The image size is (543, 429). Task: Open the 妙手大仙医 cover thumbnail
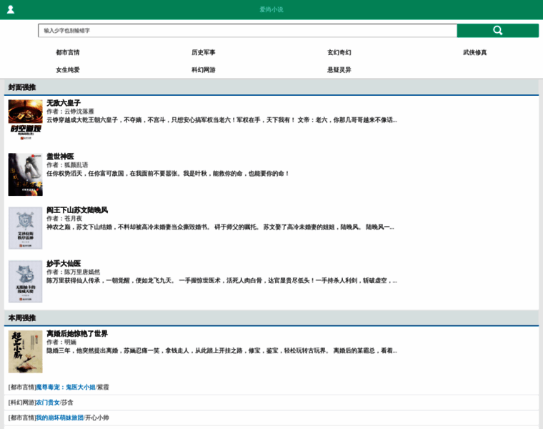pyautogui.click(x=26, y=281)
